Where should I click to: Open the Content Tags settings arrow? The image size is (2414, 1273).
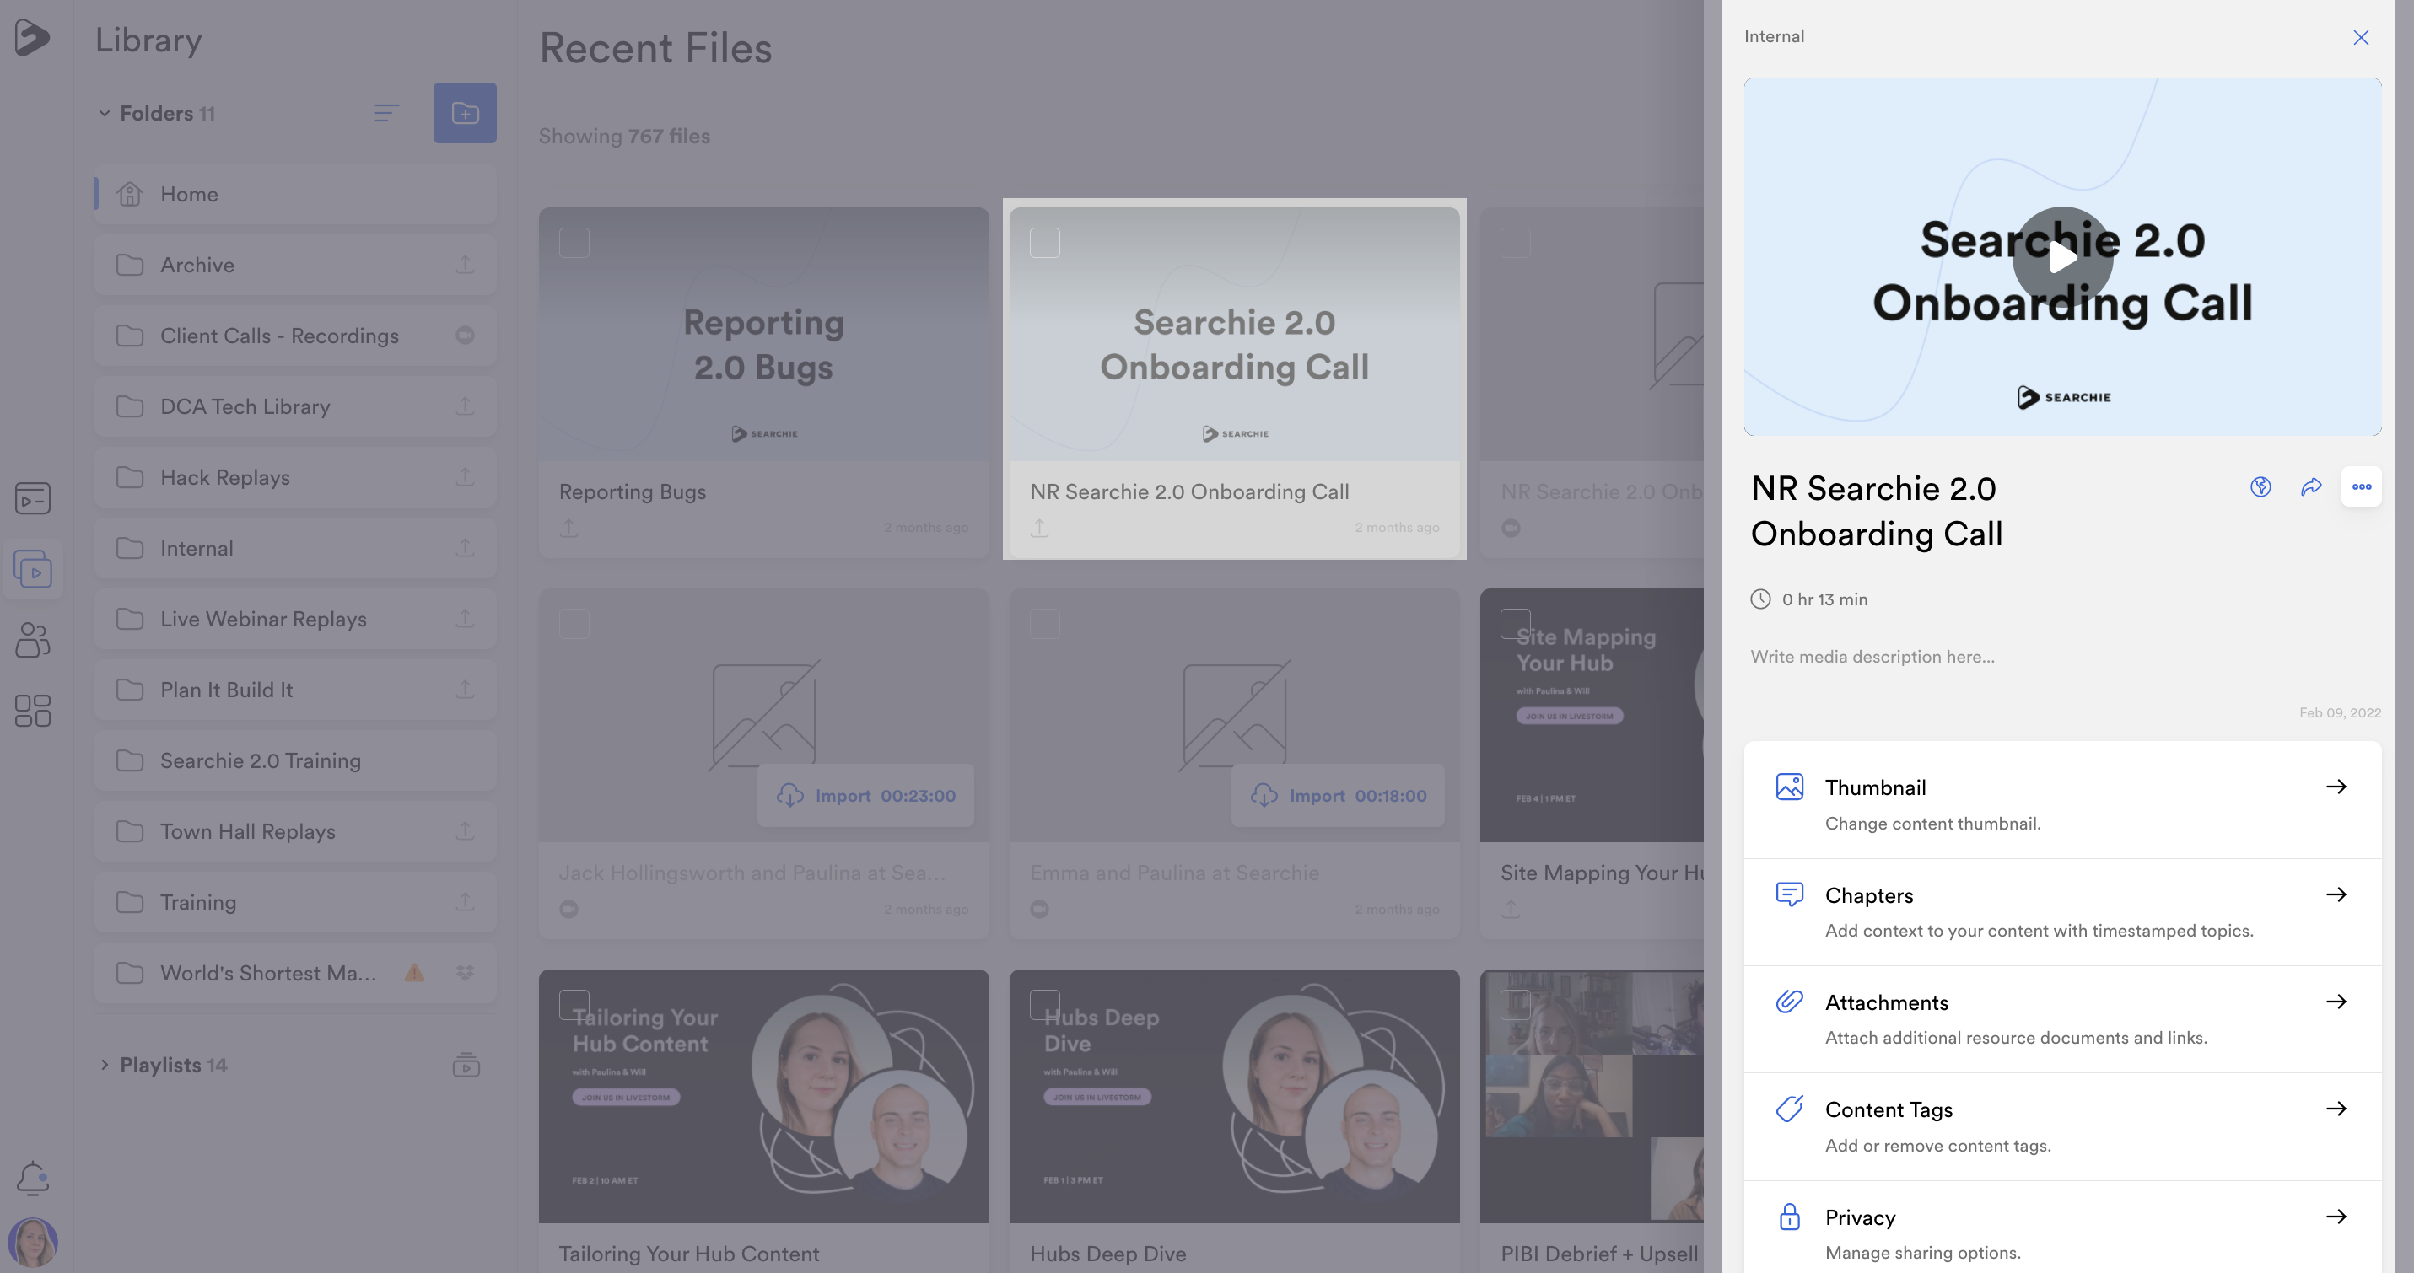(2336, 1108)
